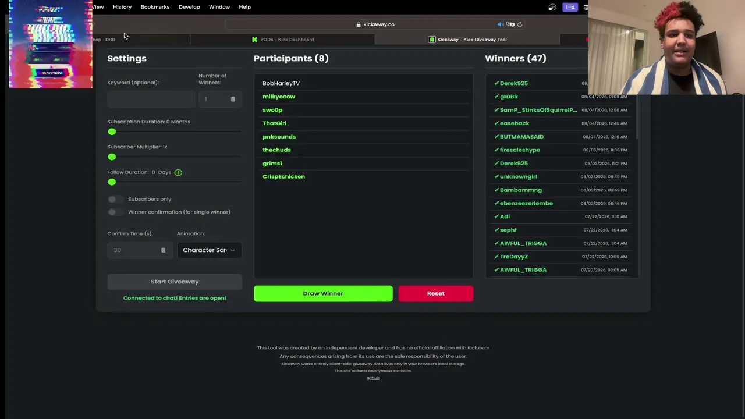Switch to VODs - Kick Dashboard tab
The image size is (745, 419).
[x=282, y=40]
